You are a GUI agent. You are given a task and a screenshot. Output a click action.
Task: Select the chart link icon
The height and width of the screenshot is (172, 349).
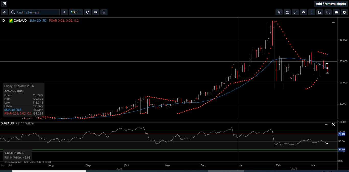click(5, 12)
